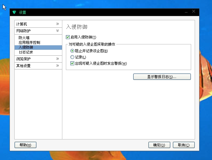212x160 pixels.
Task: Open the 防火墙 settings page
Action: click(x=24, y=38)
